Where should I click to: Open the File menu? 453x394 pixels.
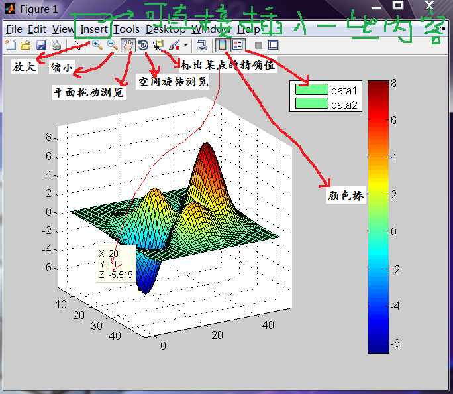[x=14, y=29]
